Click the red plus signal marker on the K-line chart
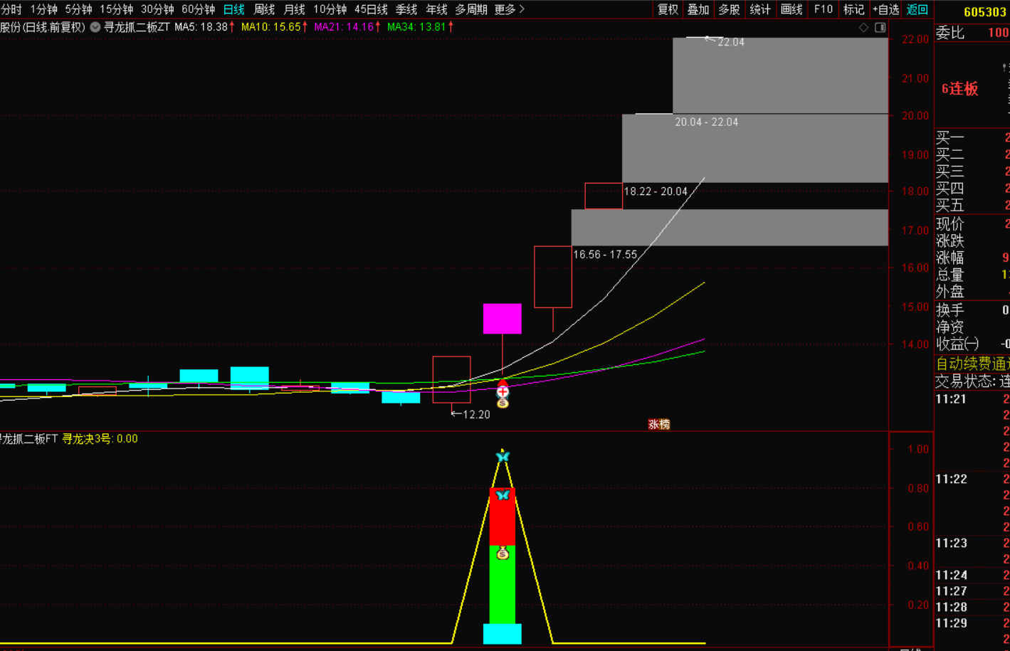Viewport: 1010px width, 651px height. pyautogui.click(x=503, y=391)
